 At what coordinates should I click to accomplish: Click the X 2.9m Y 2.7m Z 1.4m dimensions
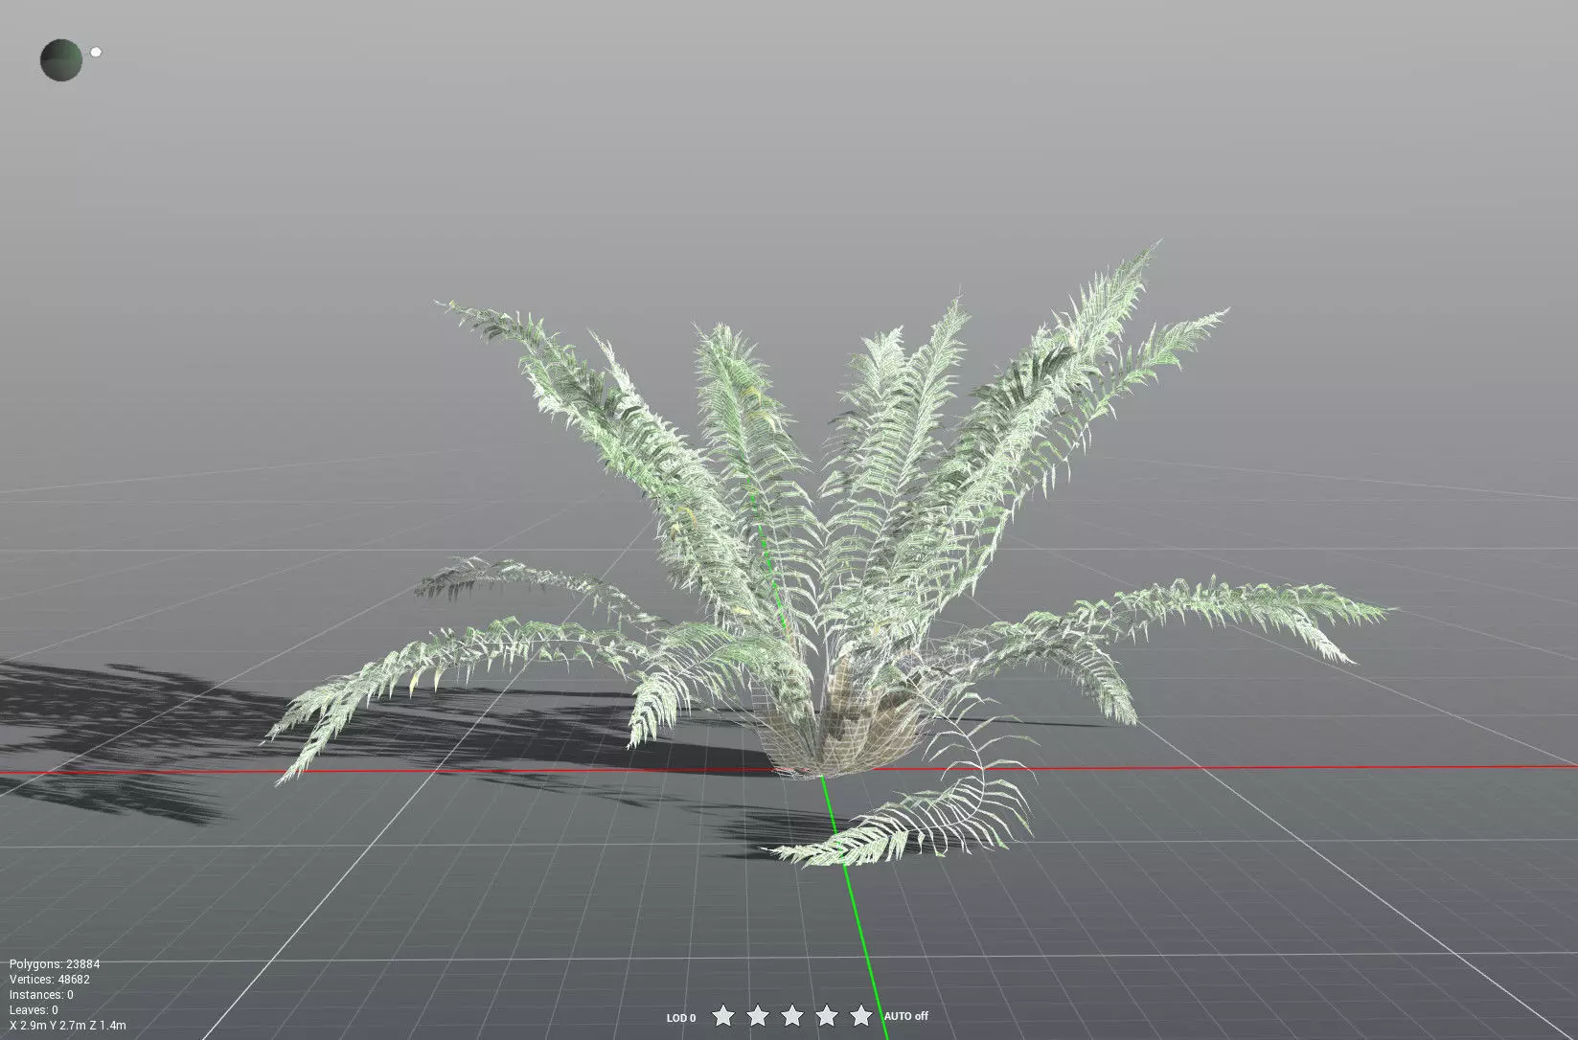coord(67,1026)
